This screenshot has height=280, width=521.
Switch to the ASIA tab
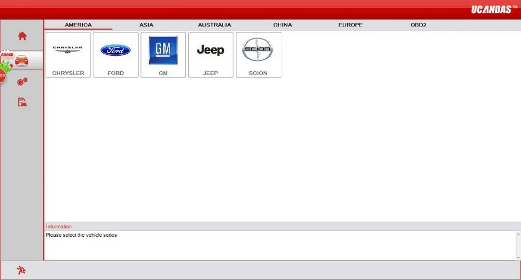146,25
